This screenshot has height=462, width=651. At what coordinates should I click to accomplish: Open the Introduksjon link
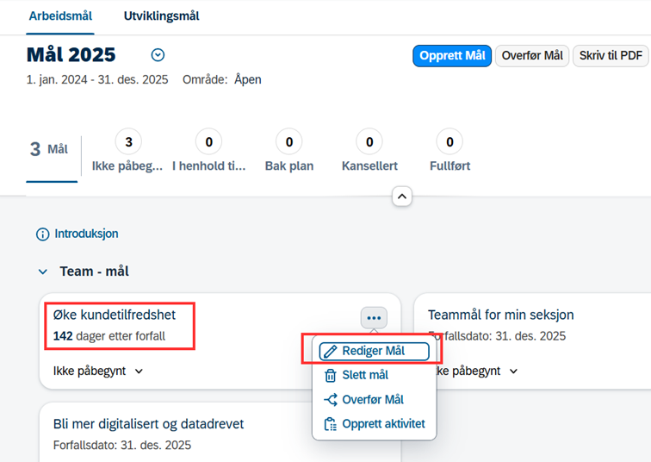point(86,234)
